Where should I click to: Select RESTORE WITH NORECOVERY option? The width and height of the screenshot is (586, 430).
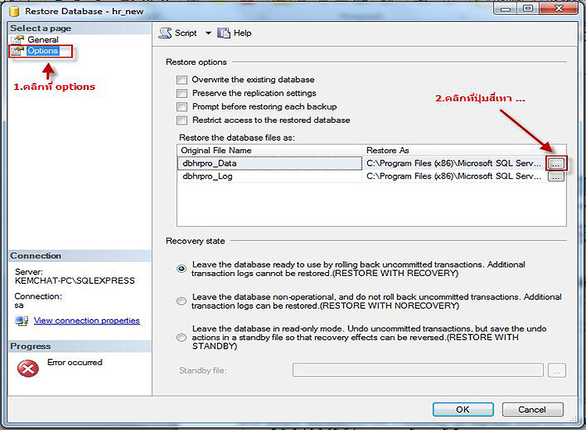point(182,301)
